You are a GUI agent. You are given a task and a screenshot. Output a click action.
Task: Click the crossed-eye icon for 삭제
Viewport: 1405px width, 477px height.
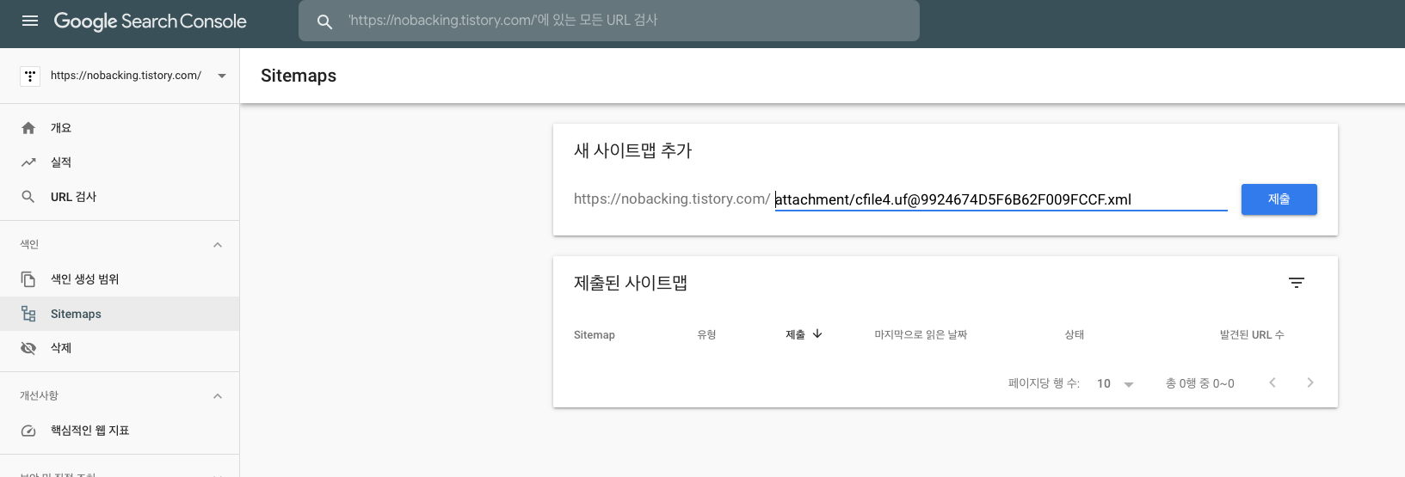[x=28, y=348]
